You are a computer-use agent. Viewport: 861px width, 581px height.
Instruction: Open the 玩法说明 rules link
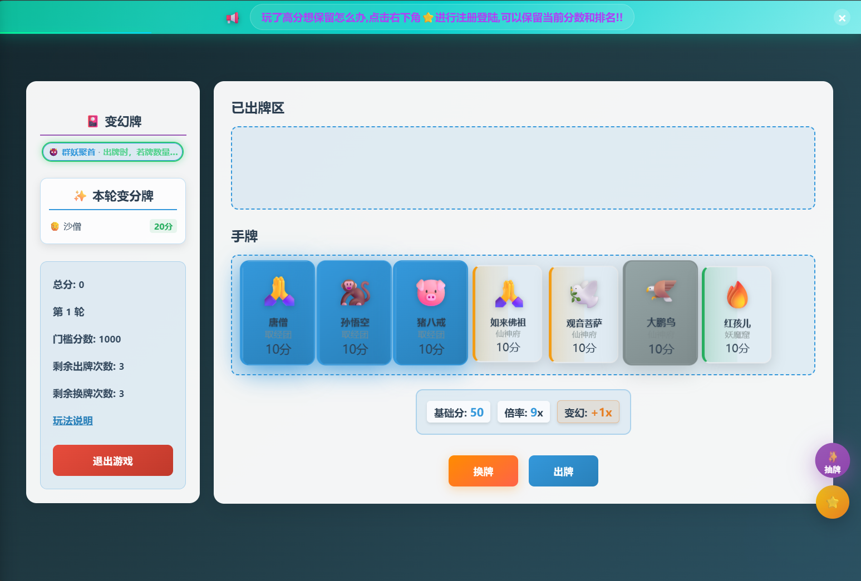point(72,421)
